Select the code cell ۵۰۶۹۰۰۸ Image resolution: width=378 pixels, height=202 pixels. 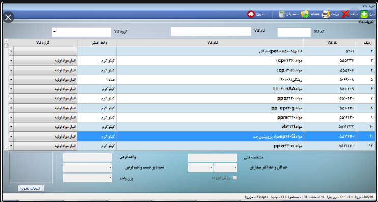[330, 80]
